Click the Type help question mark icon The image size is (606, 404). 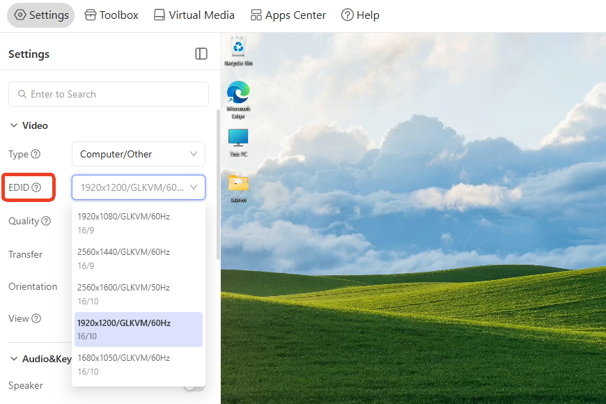[36, 154]
